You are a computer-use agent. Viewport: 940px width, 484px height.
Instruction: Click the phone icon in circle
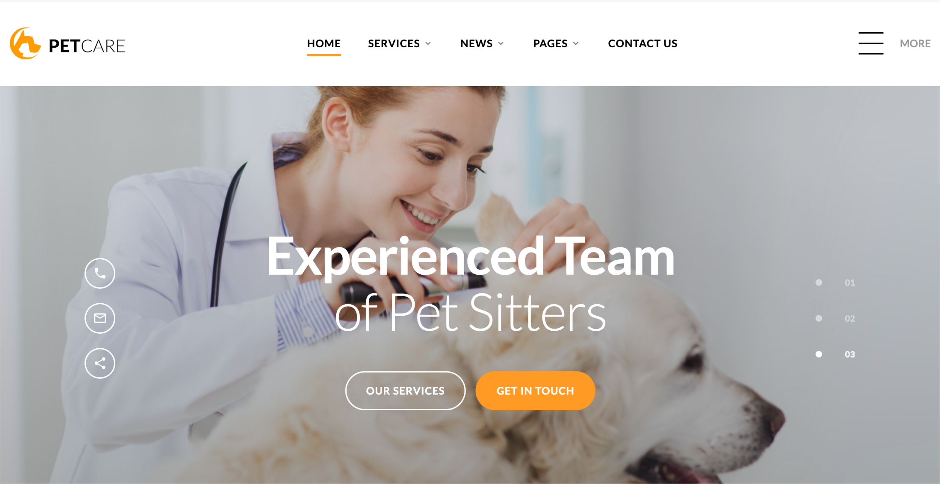coord(100,274)
